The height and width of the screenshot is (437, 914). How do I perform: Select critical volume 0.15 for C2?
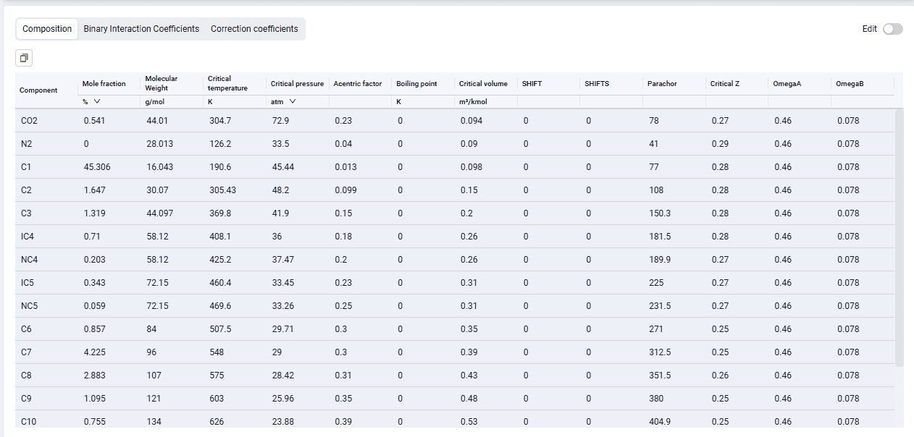tap(469, 190)
